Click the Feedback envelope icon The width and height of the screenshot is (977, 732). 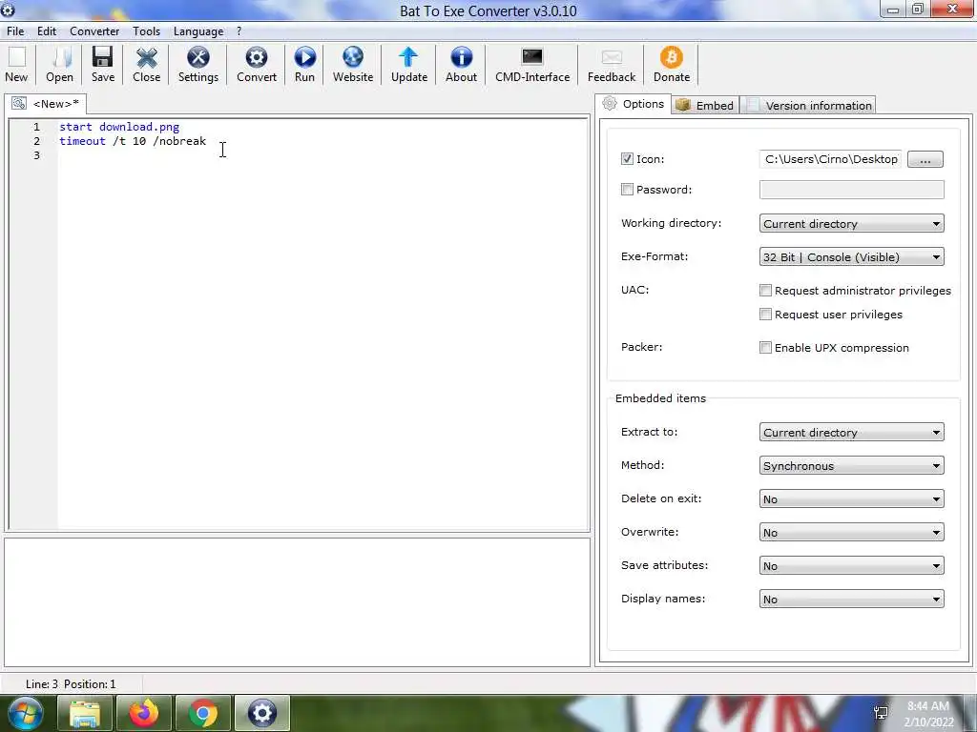coord(612,57)
